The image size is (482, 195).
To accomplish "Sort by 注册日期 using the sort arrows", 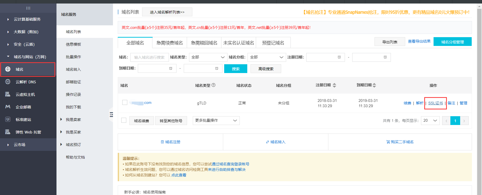I will 334,85.
